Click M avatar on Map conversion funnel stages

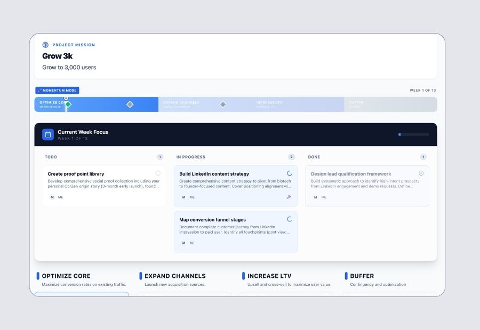pos(183,243)
